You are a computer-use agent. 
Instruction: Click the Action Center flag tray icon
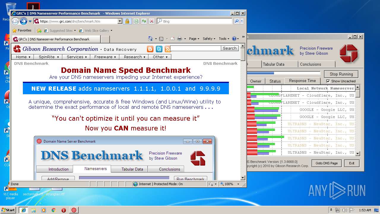coord(351,210)
